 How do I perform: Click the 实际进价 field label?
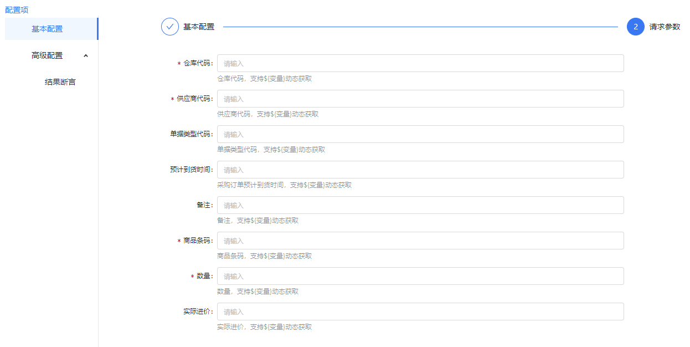(198, 312)
